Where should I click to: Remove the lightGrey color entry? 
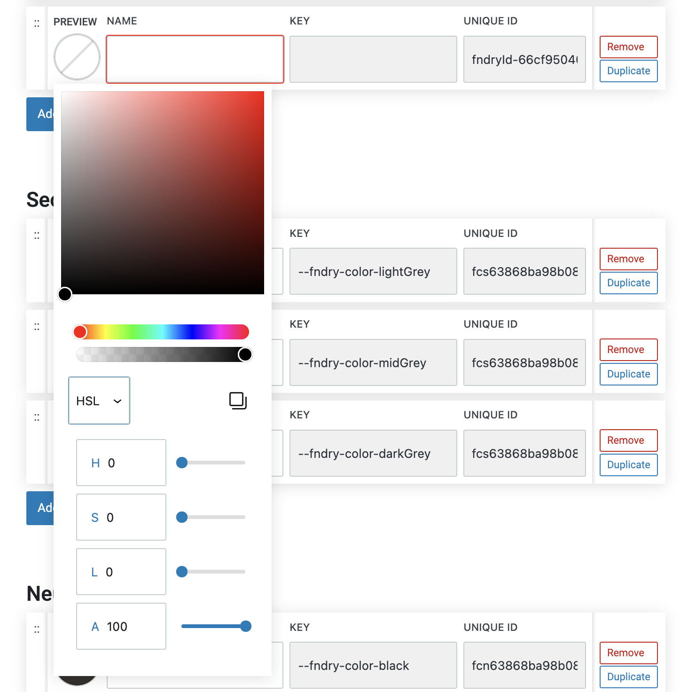(x=628, y=259)
